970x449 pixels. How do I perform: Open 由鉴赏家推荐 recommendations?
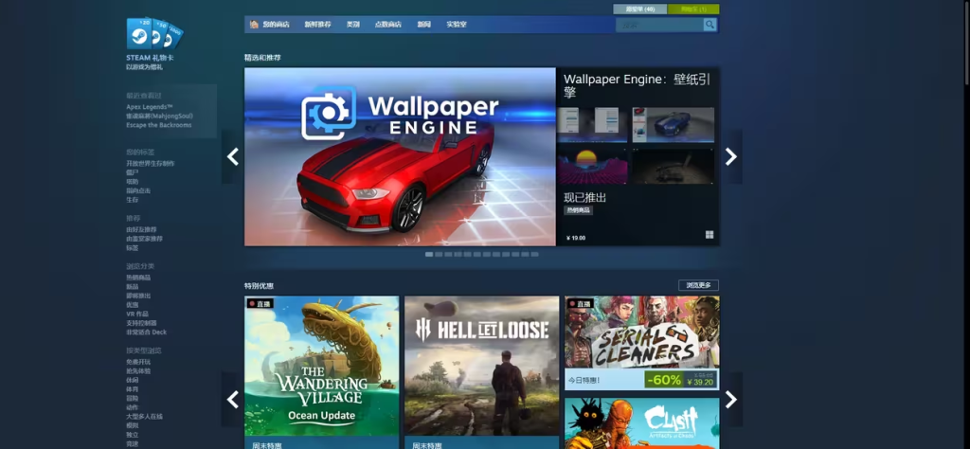point(144,239)
